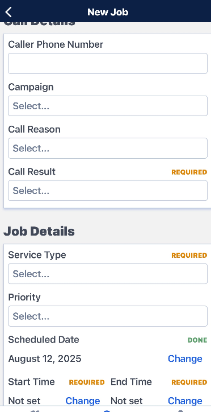This screenshot has width=211, height=412.
Task: Click the New Job header title
Action: tap(108, 12)
